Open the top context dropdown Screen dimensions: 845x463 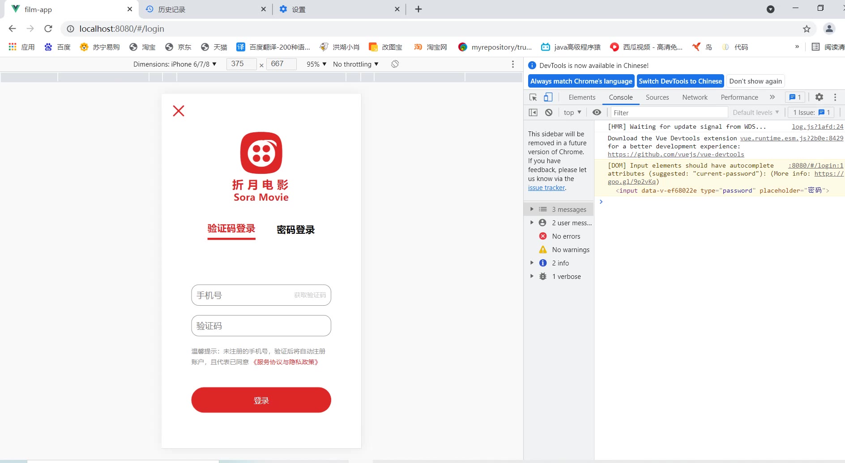click(x=572, y=112)
